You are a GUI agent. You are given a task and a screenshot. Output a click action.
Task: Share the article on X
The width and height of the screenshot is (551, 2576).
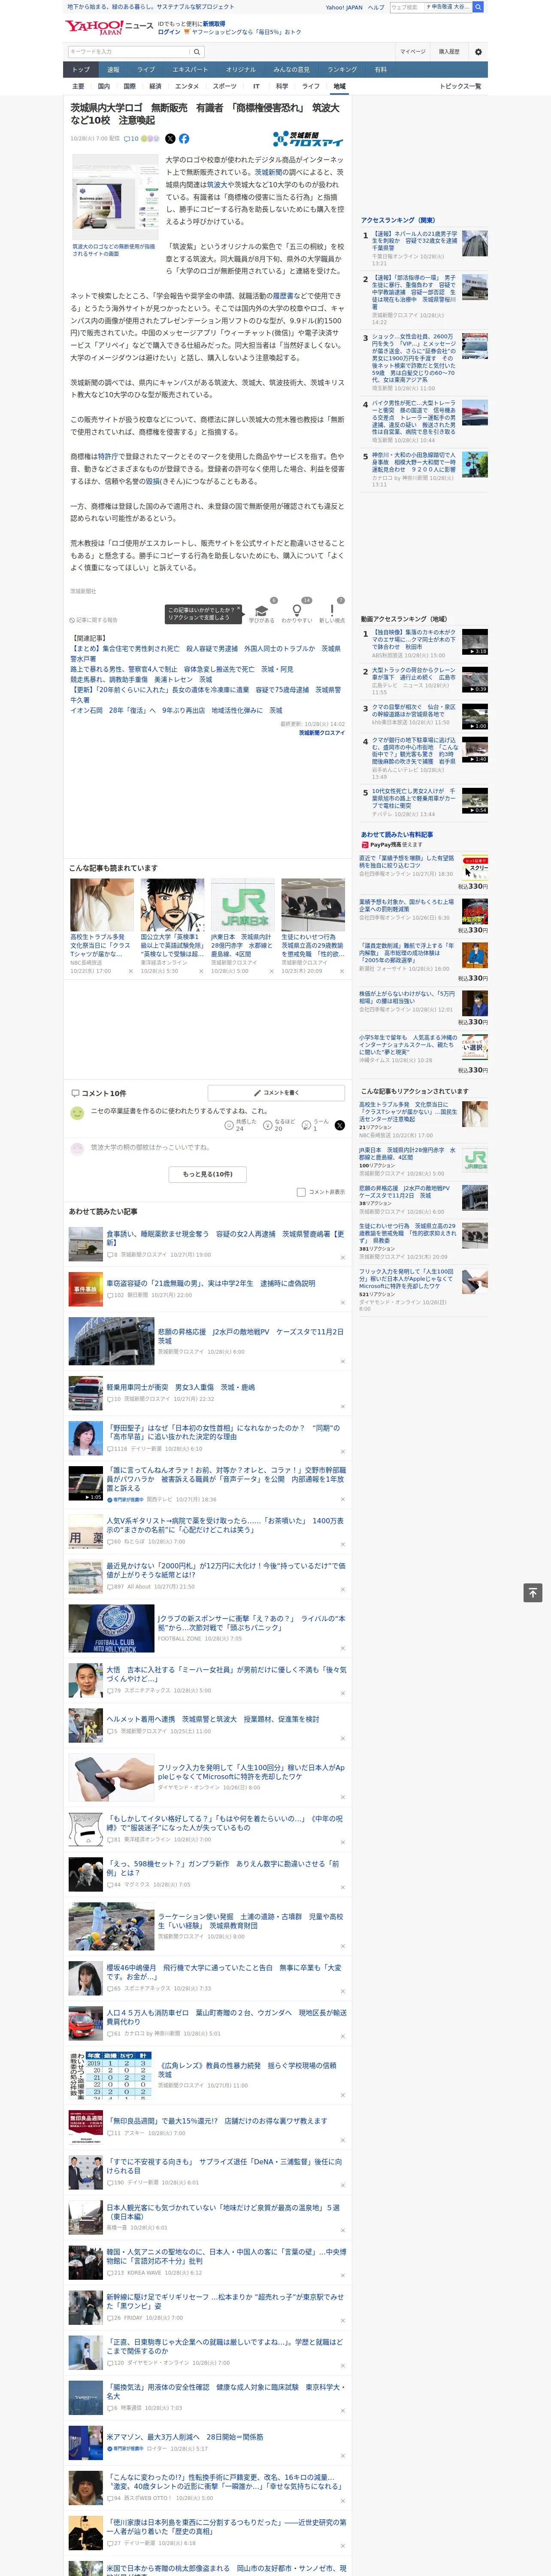tap(170, 139)
